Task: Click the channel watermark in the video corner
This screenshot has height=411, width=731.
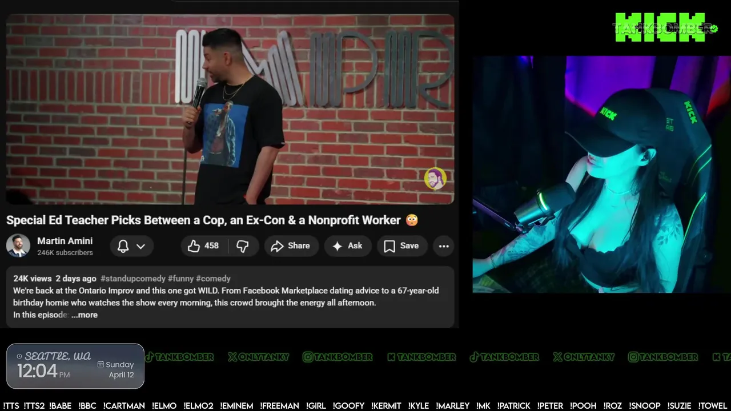Action: coord(435,179)
